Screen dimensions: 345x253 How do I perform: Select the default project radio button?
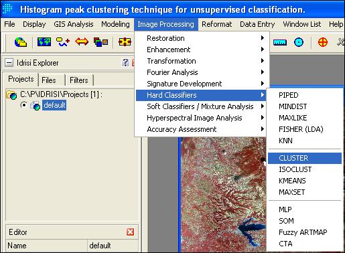tap(23, 104)
